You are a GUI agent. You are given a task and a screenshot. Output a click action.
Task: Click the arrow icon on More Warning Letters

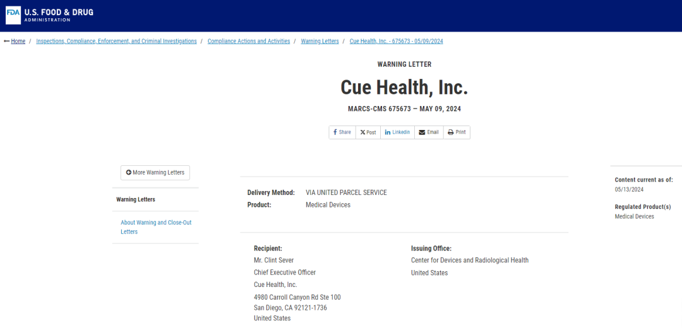pos(129,173)
